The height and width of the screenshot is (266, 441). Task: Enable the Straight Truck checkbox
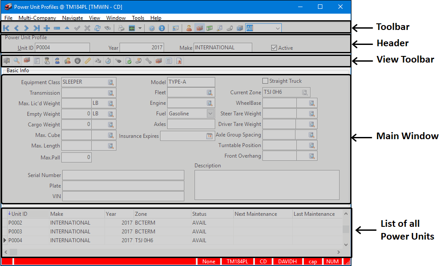pyautogui.click(x=265, y=81)
